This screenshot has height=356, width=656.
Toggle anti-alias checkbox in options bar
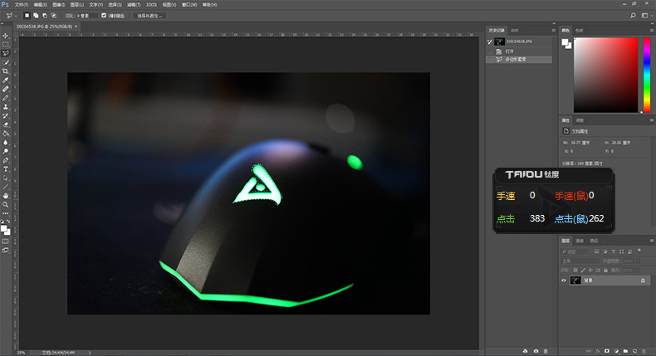pos(104,16)
